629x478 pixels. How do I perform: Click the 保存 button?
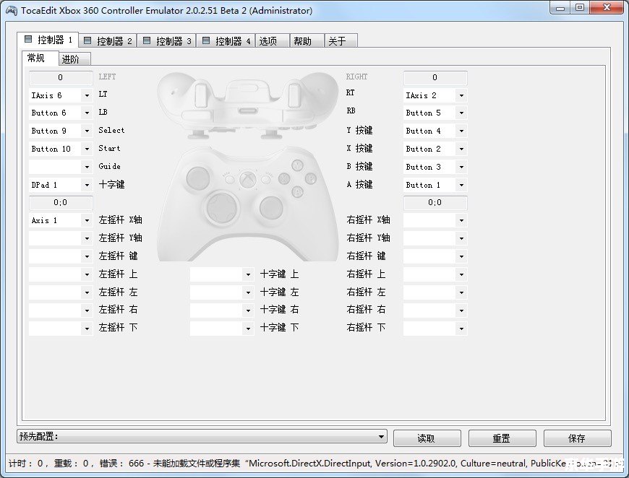[577, 438]
